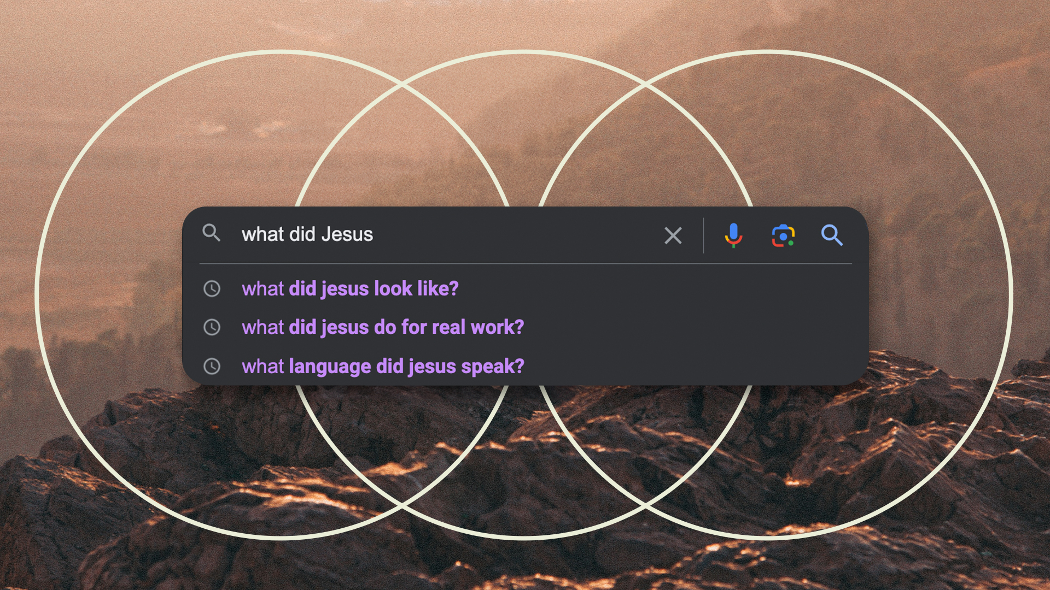Viewport: 1050px width, 590px height.
Task: Choose the "what language did jesus speak?" suggestion
Action: tap(383, 367)
